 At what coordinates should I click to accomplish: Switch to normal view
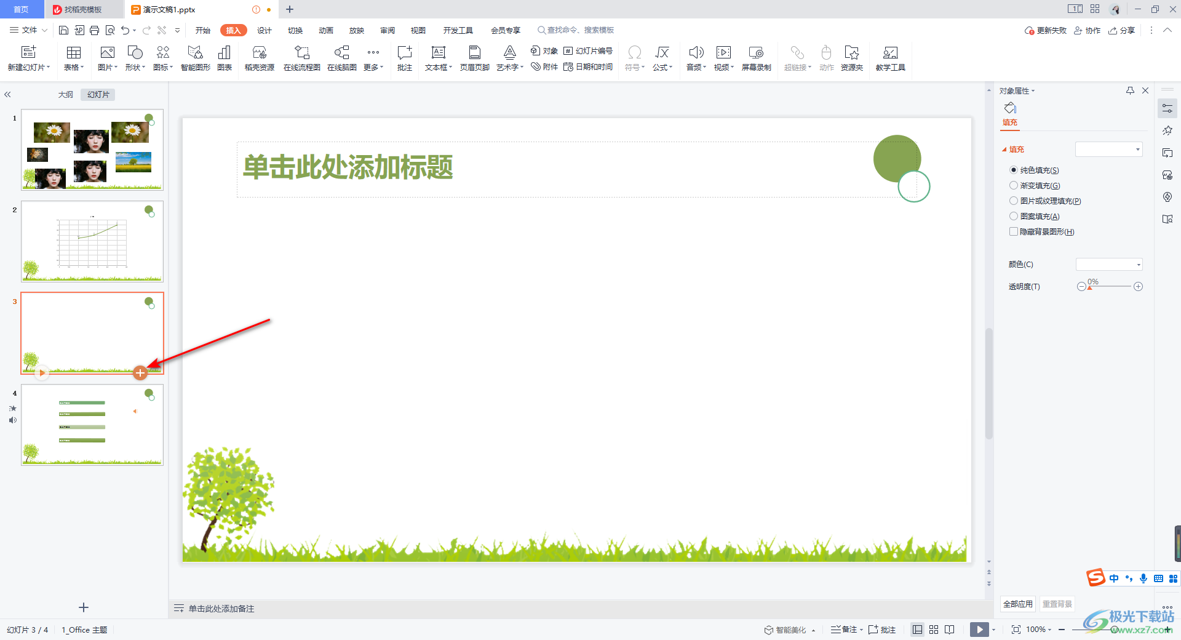(917, 630)
